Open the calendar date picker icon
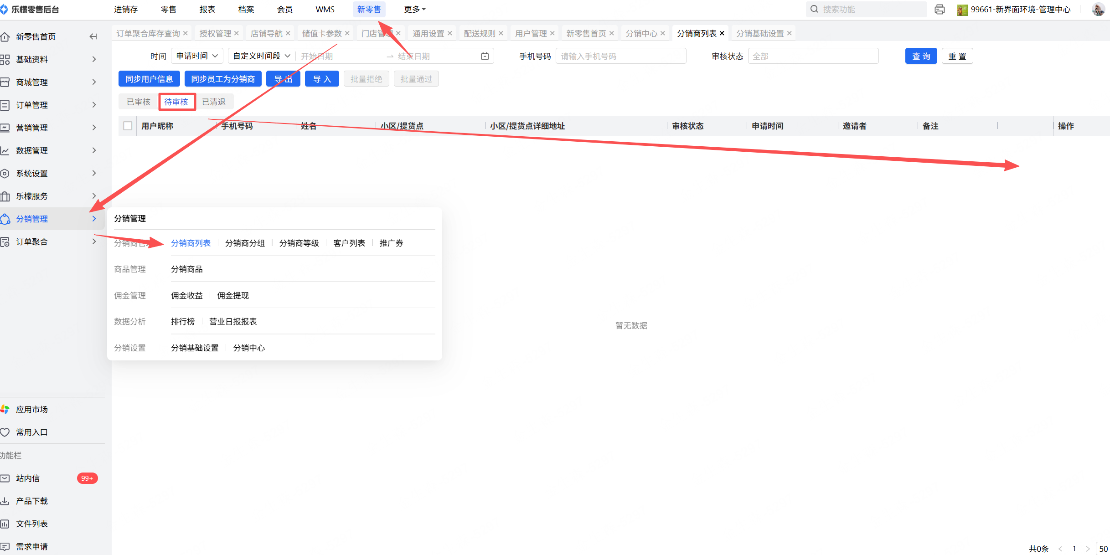Viewport: 1110px width, 555px height. [x=485, y=56]
